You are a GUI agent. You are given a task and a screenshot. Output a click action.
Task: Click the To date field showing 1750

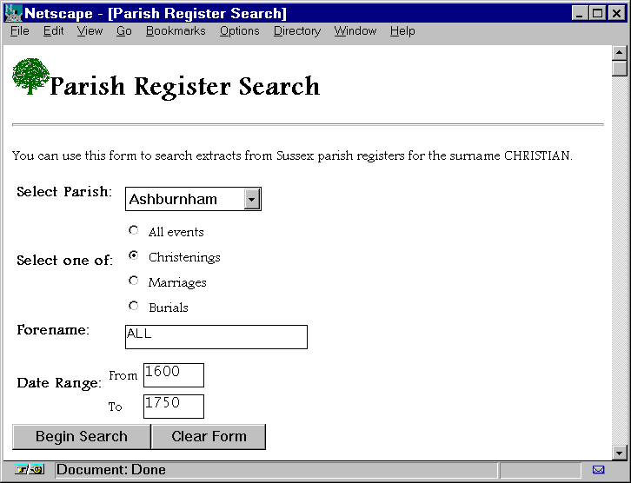pyautogui.click(x=174, y=407)
